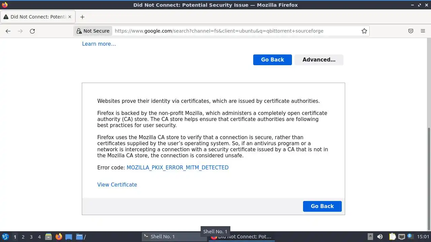Open the clipboard manager tray icon
Viewport: 431px width, 242px height.
(x=392, y=237)
